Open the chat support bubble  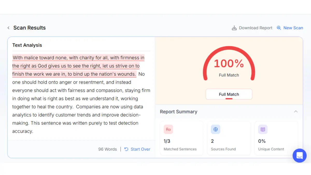pos(300,156)
